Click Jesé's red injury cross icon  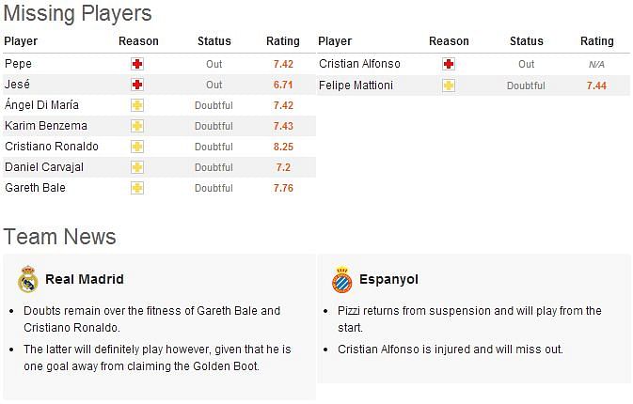click(x=137, y=85)
